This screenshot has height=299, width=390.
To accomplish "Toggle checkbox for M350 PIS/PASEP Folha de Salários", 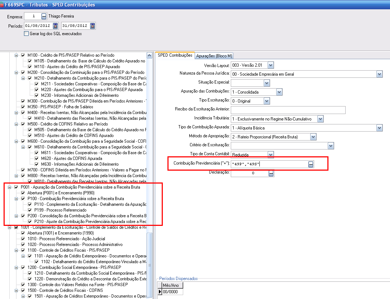I will 23,107.
